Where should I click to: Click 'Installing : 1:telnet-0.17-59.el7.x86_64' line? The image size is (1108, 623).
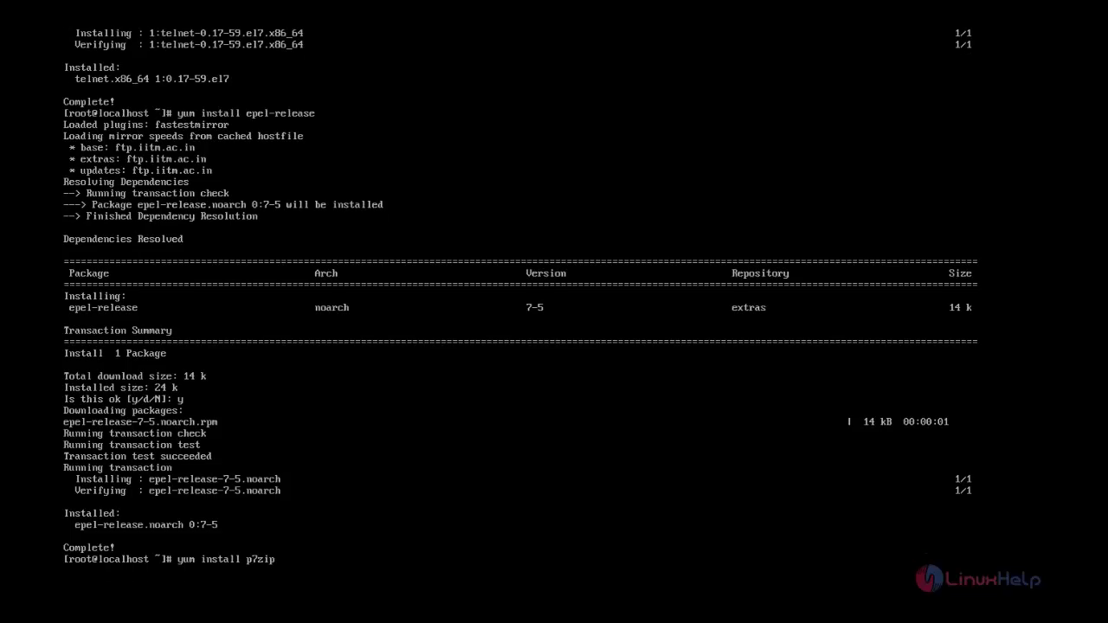coord(189,33)
